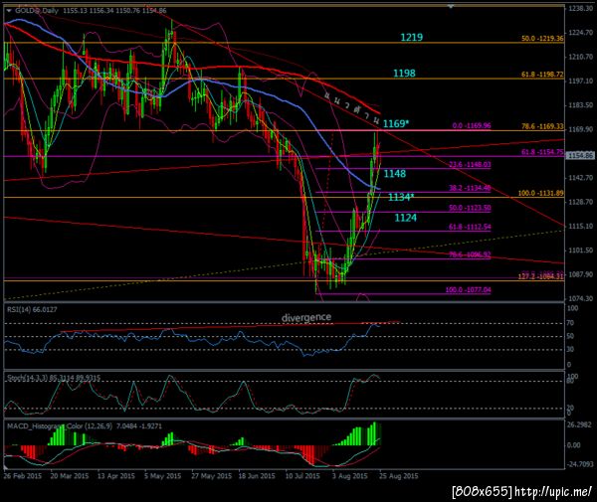Click the 1074.30 price axis value
Viewport: 597px width, 502px height.
[x=581, y=298]
